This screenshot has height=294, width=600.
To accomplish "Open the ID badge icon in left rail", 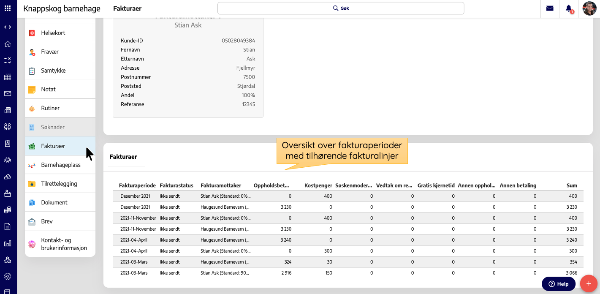I will pos(8,143).
